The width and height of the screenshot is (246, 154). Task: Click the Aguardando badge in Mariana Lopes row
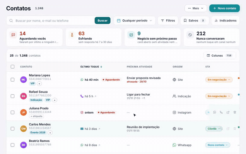coord(111,80)
